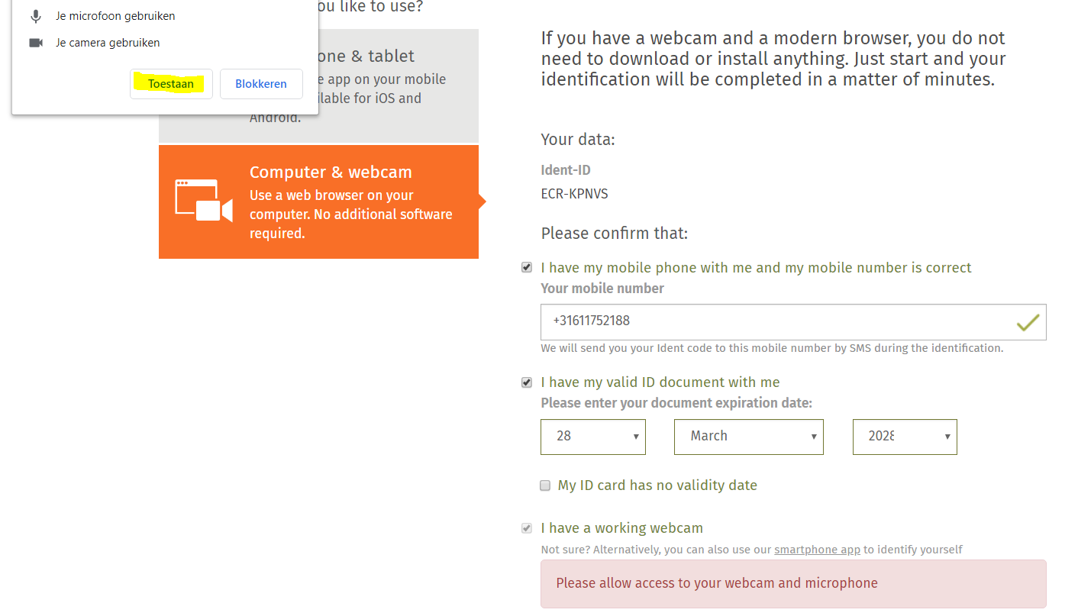Open the smartphone app link
Image resolution: width=1078 pixels, height=616 pixels.
pos(817,550)
